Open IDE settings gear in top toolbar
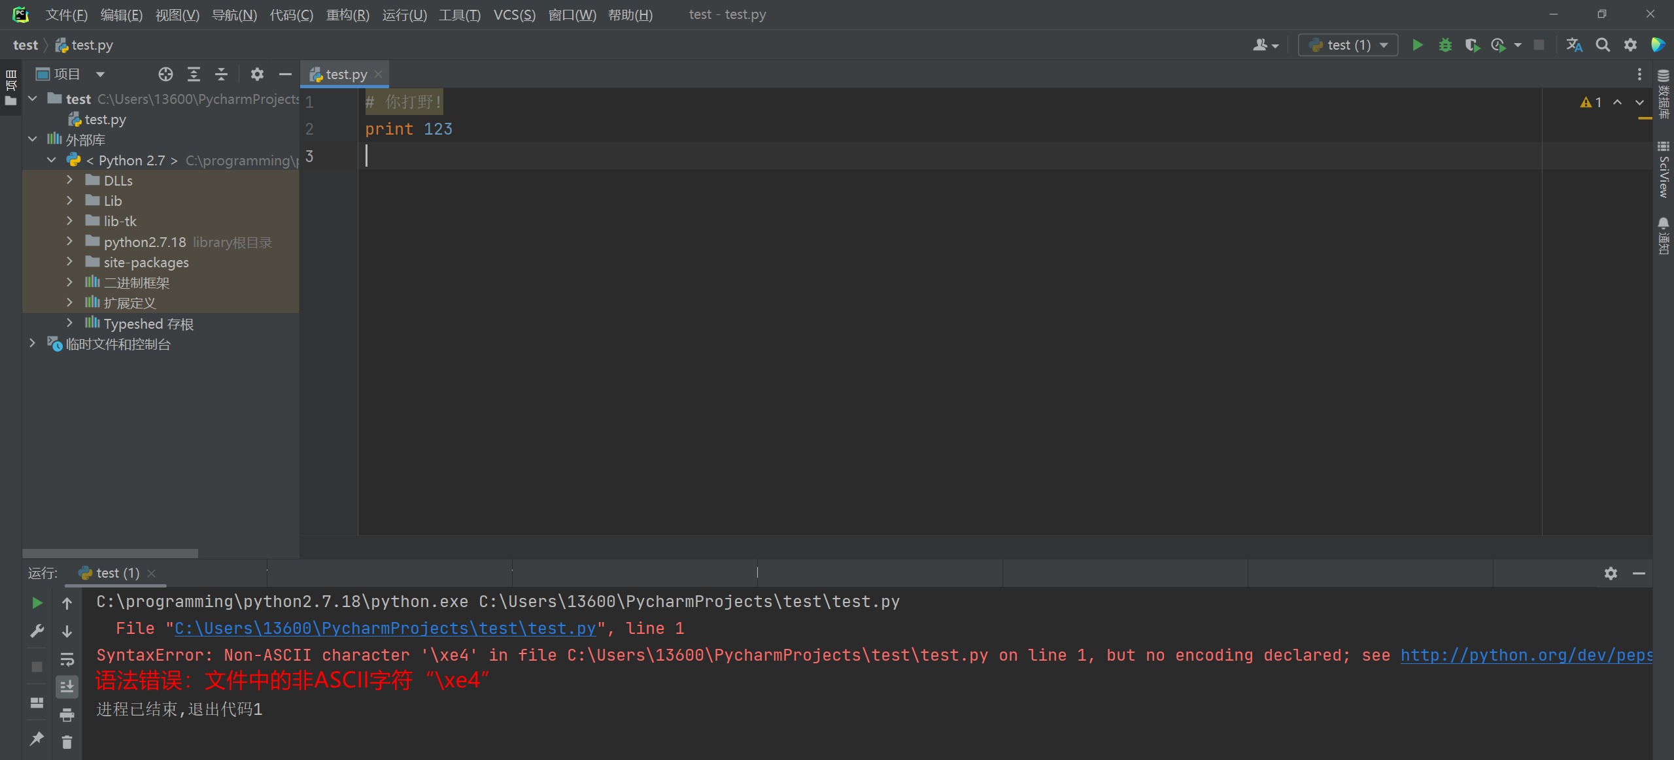 (x=1630, y=45)
